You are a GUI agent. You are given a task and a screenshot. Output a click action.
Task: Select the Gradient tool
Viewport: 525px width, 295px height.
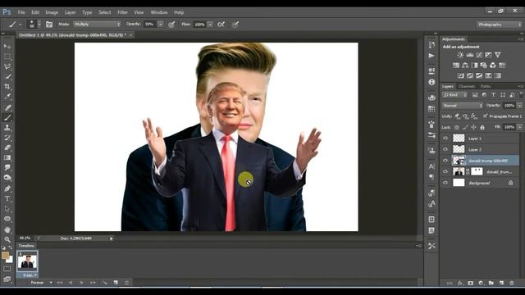click(x=7, y=157)
